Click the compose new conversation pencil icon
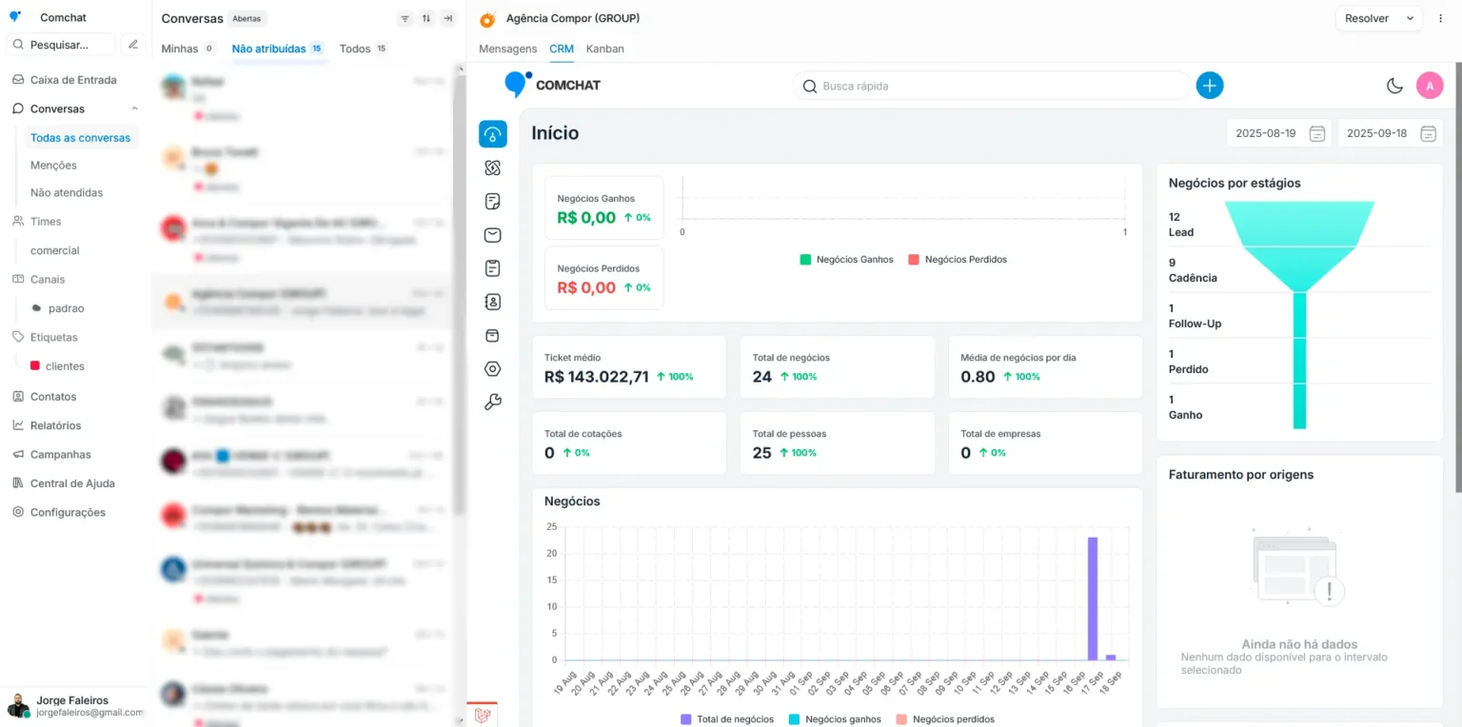This screenshot has height=727, width=1462. click(x=133, y=45)
